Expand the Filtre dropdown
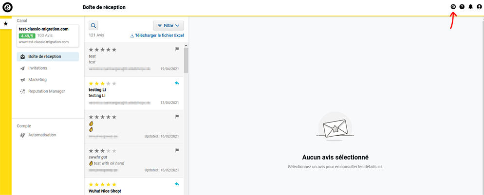This screenshot has width=484, height=195. (168, 26)
